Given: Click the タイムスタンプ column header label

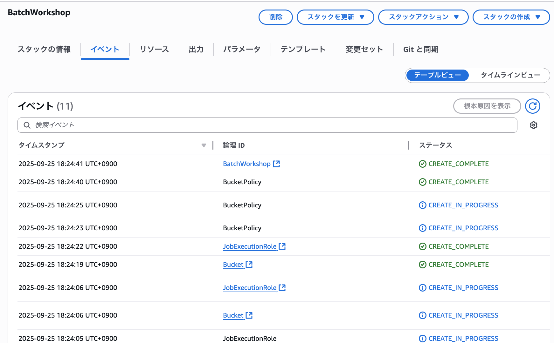Looking at the screenshot, I should pyautogui.click(x=41, y=145).
